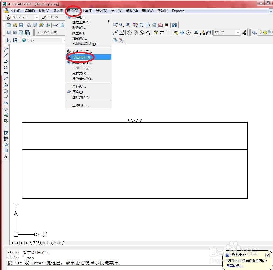Select the Spline draw tool
The image size is (273, 270).
pyautogui.click(x=6, y=97)
